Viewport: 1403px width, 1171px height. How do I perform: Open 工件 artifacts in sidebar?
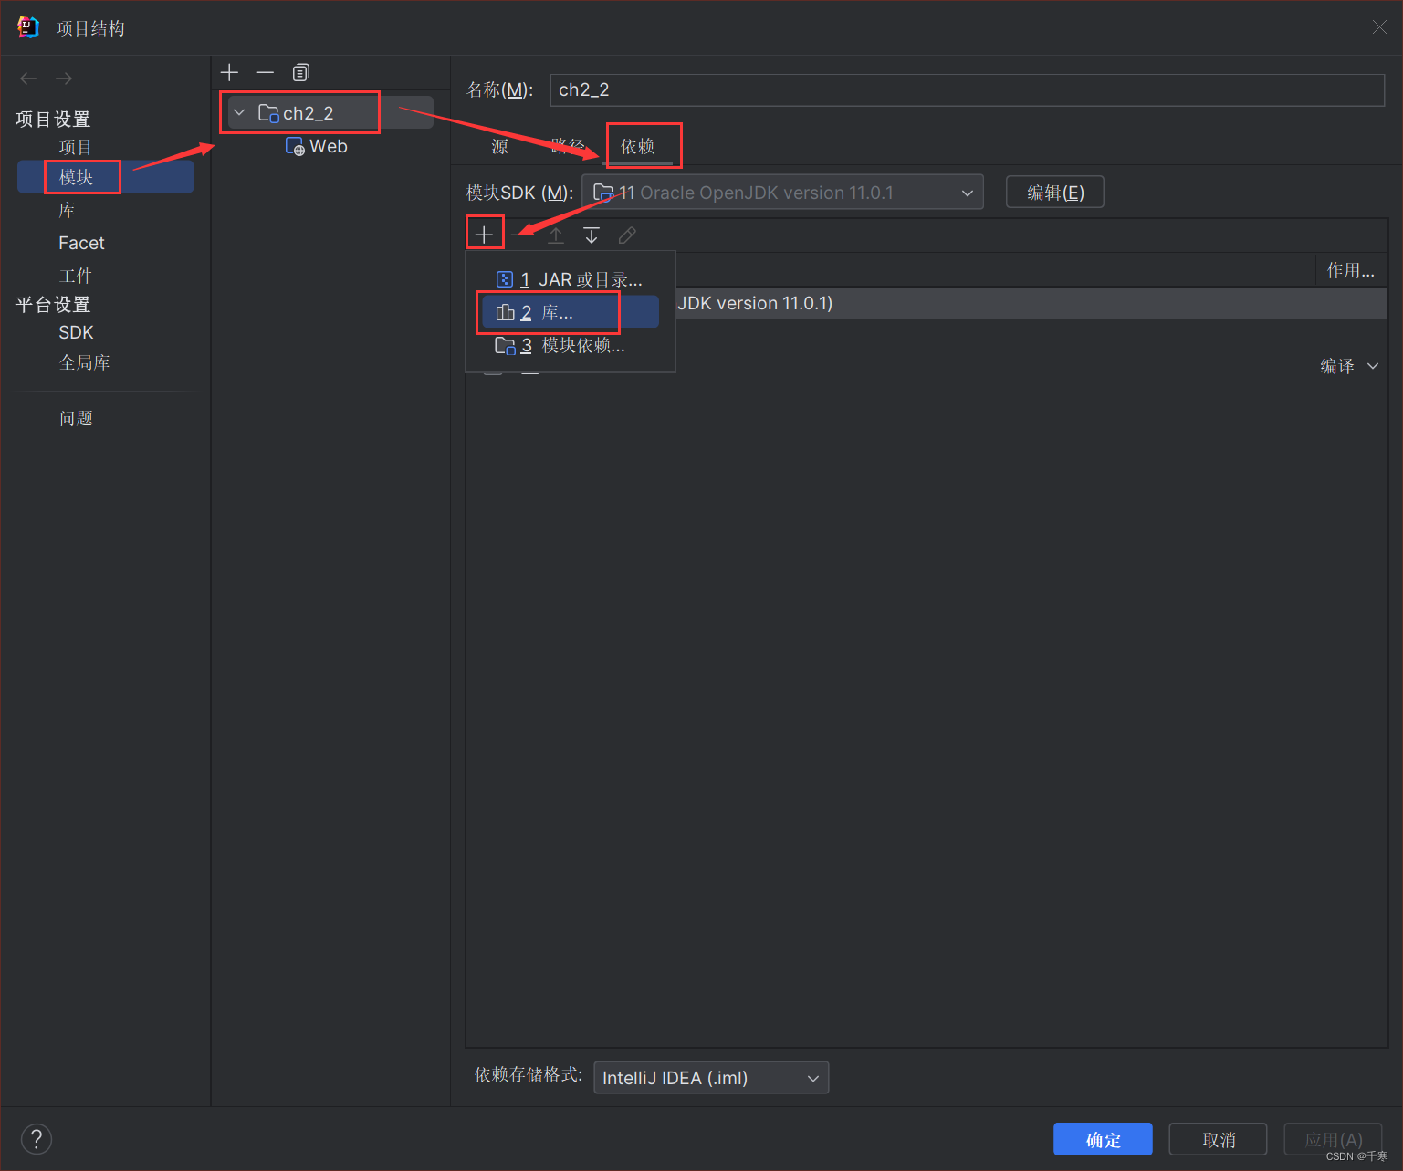click(x=75, y=276)
